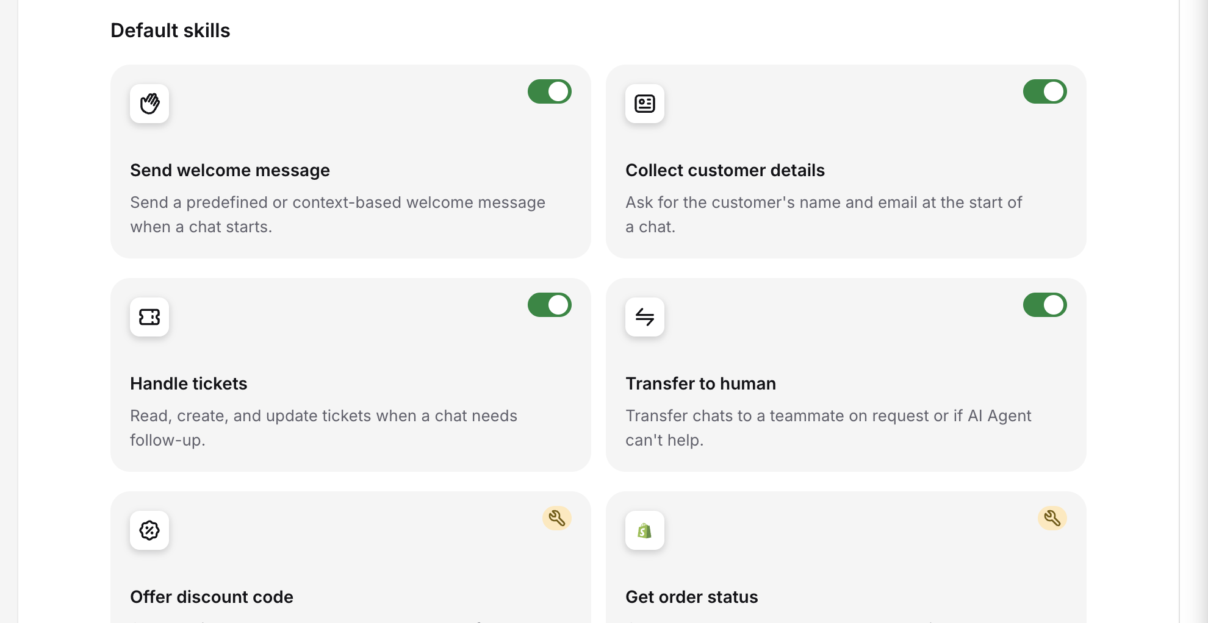Viewport: 1208px width, 623px height.
Task: Disable the Send welcome message toggle
Action: (550, 91)
